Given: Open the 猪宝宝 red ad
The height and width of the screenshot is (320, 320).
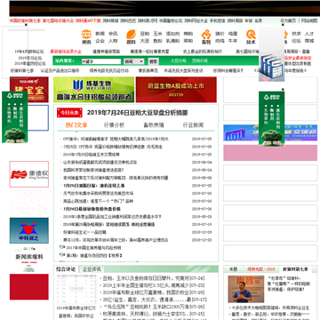Looking at the screenshot, I should coord(29,90).
